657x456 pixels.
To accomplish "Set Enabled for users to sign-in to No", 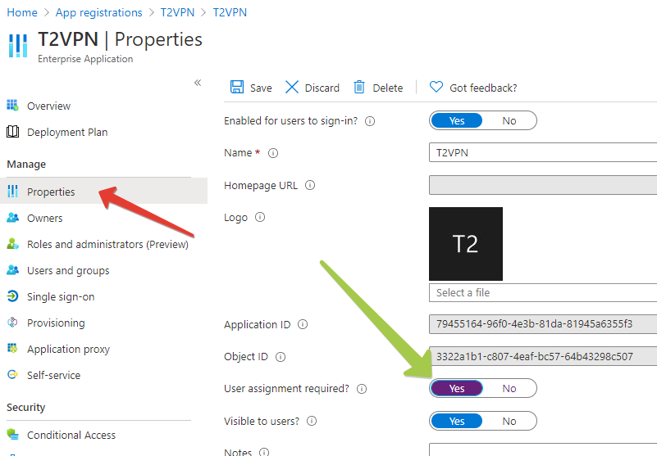I will 509,121.
